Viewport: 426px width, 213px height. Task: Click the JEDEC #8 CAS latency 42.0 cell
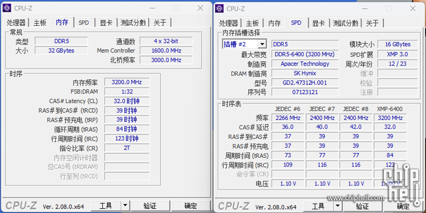point(356,127)
